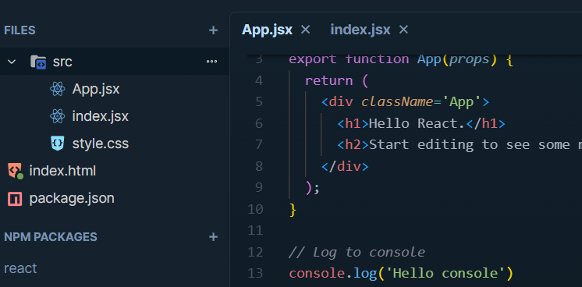Click the '// Log to console' comment
Screen dimensions: 582x287
[x=357, y=252]
